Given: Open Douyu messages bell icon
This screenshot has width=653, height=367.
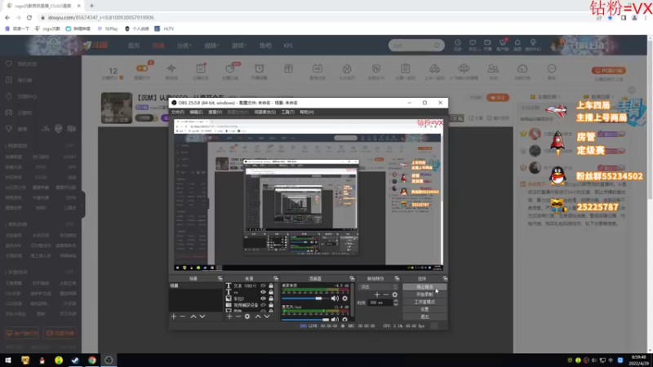Looking at the screenshot, I should click(x=518, y=43).
